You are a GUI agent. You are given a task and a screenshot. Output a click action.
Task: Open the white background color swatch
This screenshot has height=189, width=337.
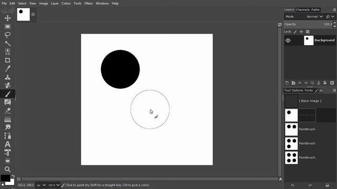12,183
